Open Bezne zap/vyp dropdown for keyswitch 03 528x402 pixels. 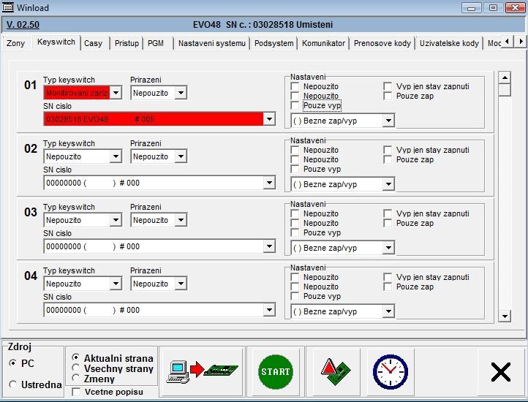click(388, 248)
